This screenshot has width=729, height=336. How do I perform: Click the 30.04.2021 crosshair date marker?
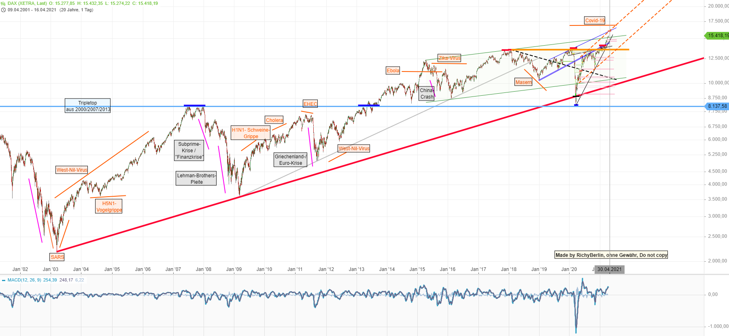click(609, 269)
